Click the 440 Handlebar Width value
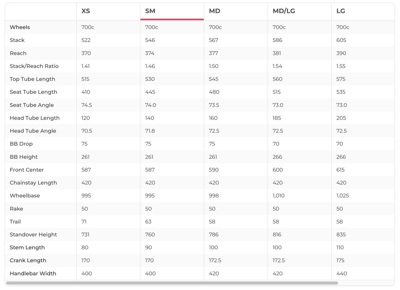 click(342, 273)
